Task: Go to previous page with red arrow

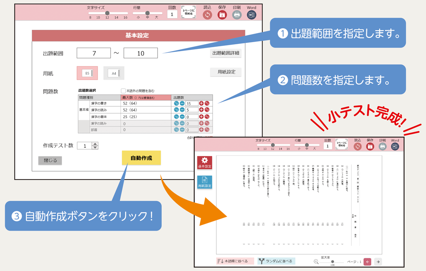Action: coord(367,262)
